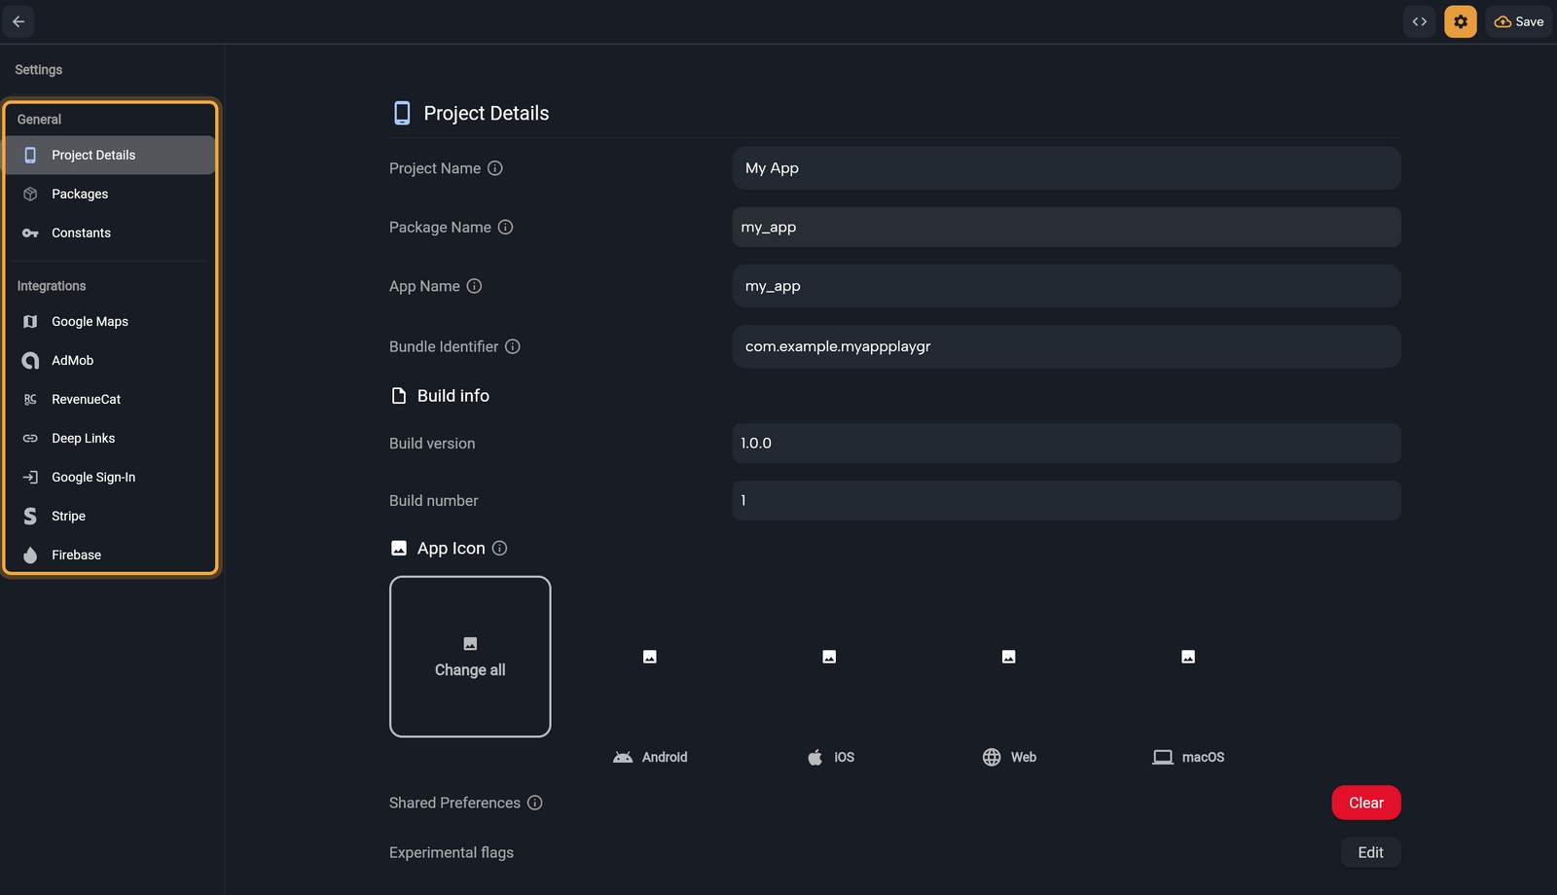Show info for App Name
The image size is (1557, 895).
[474, 286]
